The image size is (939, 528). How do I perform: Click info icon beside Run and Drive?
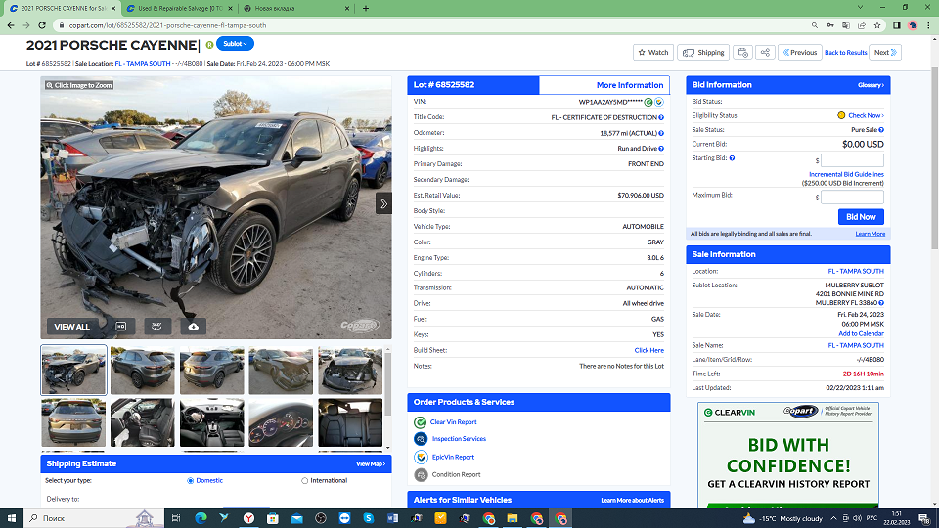pyautogui.click(x=661, y=149)
